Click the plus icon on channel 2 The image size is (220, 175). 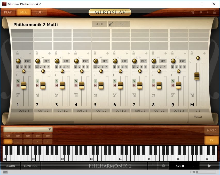(x=49, y=53)
